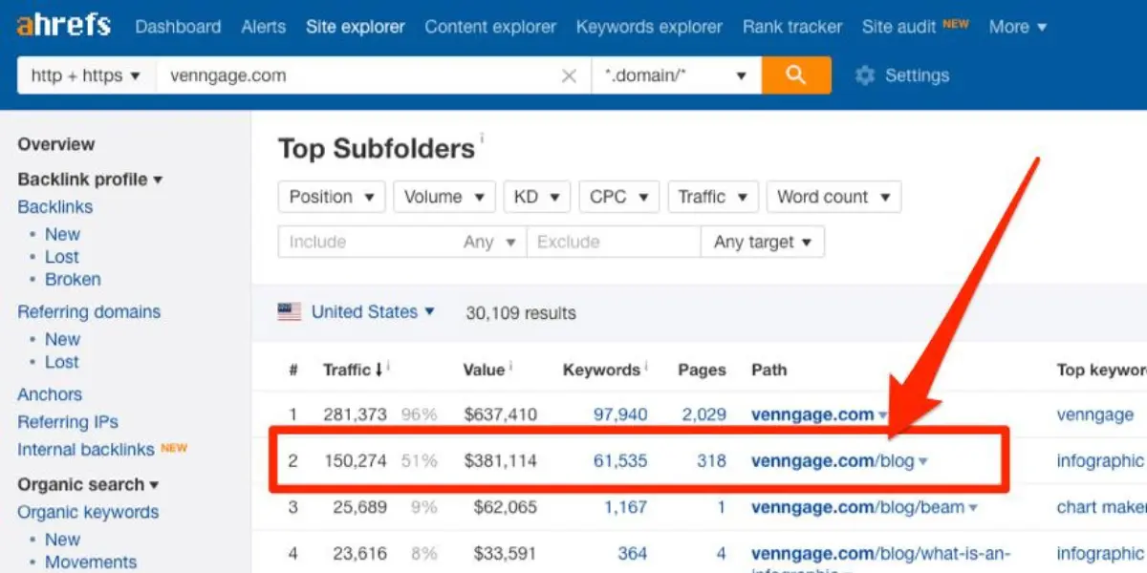Image resolution: width=1147 pixels, height=573 pixels.
Task: Expand the caret beside venngage.com/blog/beam
Action: [x=973, y=508]
